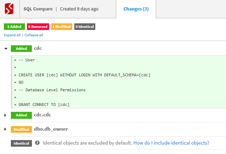This screenshot has height=154, width=226.
Task: Click the cdc.cdc object name
Action: 42,115
